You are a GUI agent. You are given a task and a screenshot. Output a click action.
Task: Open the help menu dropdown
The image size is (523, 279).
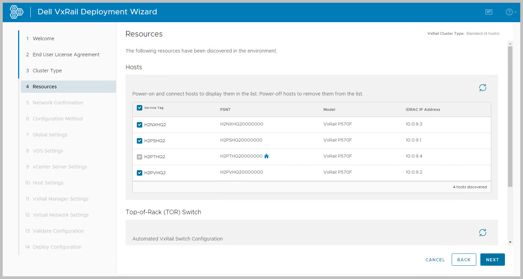(x=511, y=12)
